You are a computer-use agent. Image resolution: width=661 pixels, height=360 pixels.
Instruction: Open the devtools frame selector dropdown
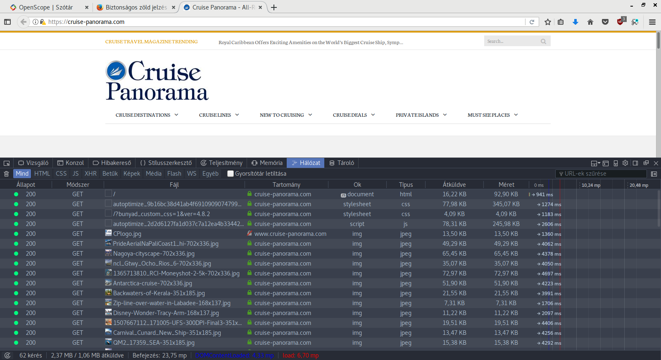coord(595,163)
